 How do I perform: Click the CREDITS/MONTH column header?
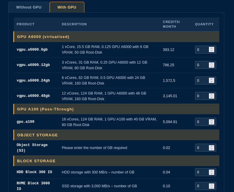pyautogui.click(x=171, y=24)
